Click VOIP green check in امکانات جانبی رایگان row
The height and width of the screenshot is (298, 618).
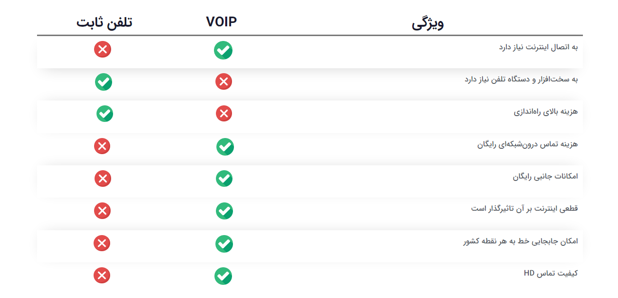coord(224,179)
